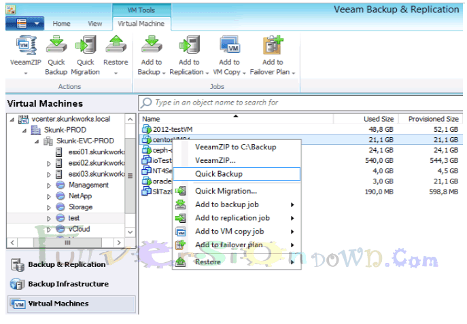Open the Backup & Replication view
The width and height of the screenshot is (467, 324).
[71, 264]
